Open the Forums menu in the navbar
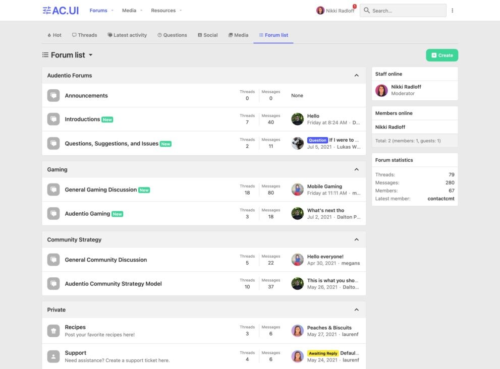The height and width of the screenshot is (369, 500). [99, 10]
